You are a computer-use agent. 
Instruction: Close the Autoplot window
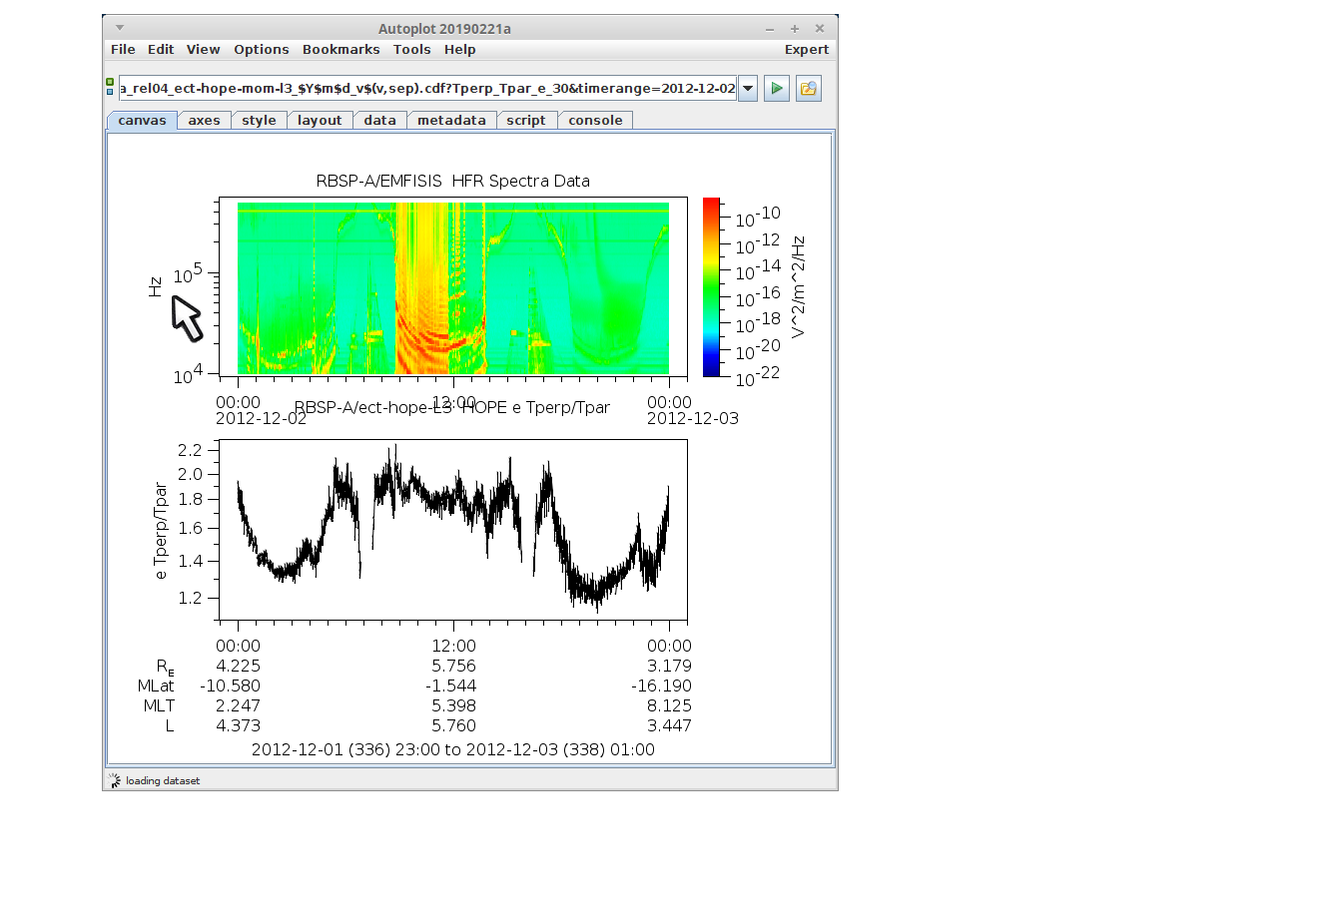819,29
